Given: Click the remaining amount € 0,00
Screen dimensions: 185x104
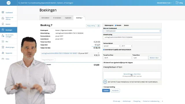Looking at the screenshot, I should 97,65.
